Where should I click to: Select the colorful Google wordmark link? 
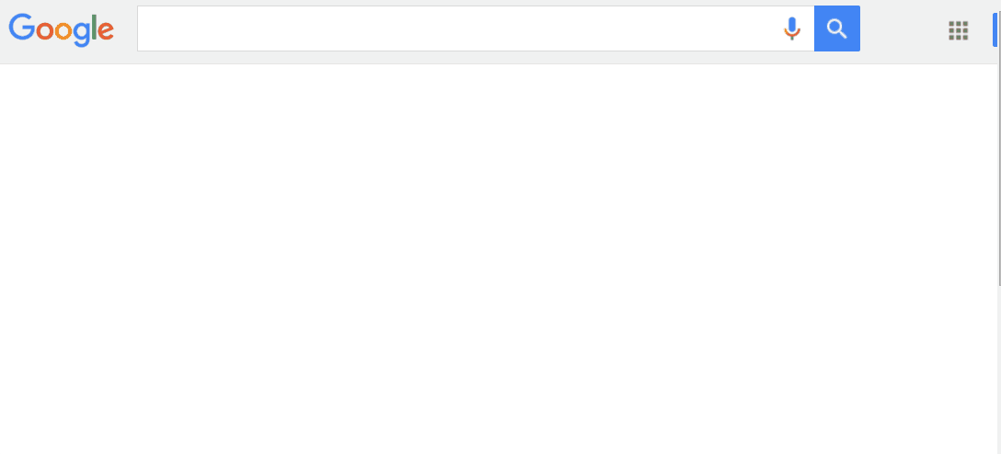tap(62, 29)
